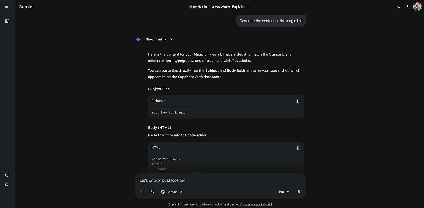
Task: Open your Google account menu
Action: point(417,6)
